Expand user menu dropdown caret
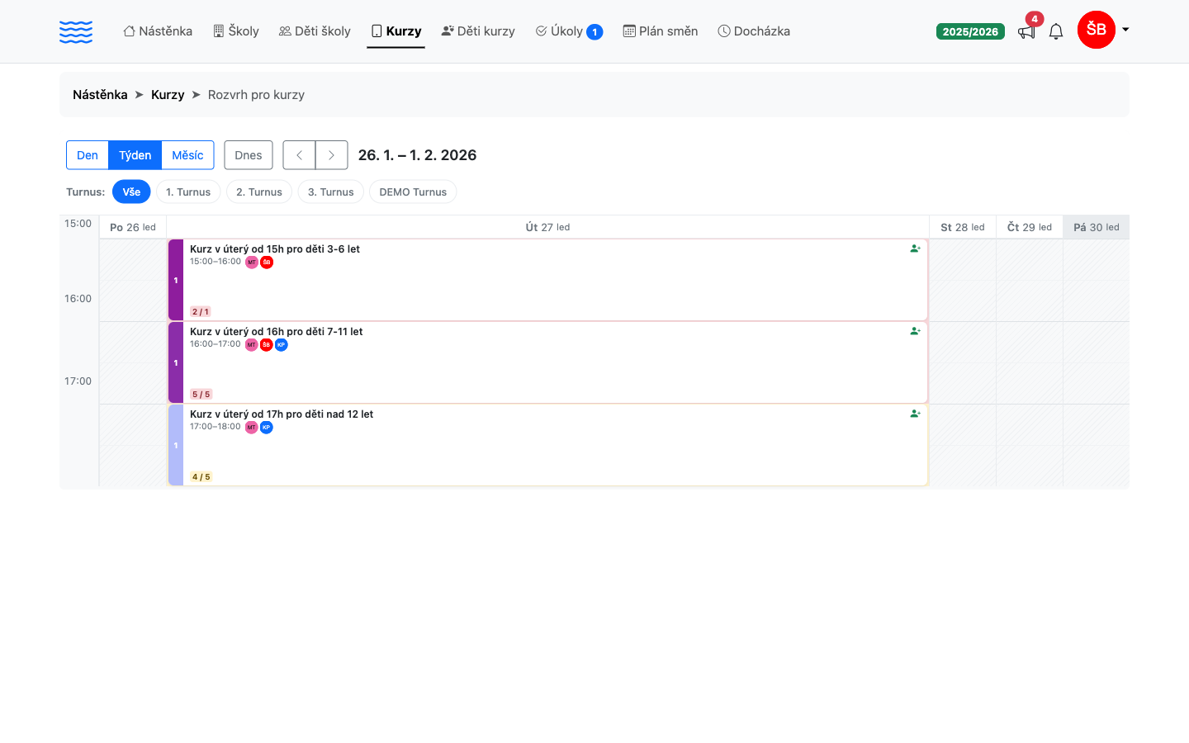 pyautogui.click(x=1125, y=30)
